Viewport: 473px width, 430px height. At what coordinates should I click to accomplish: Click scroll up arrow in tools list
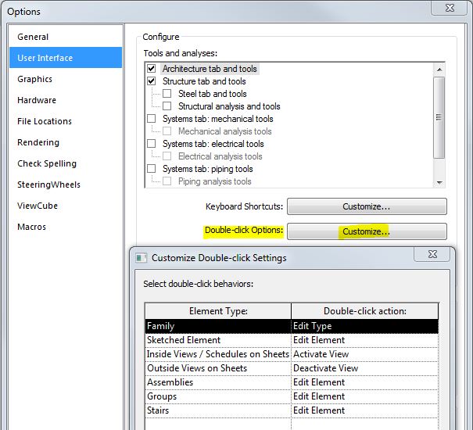tap(439, 70)
